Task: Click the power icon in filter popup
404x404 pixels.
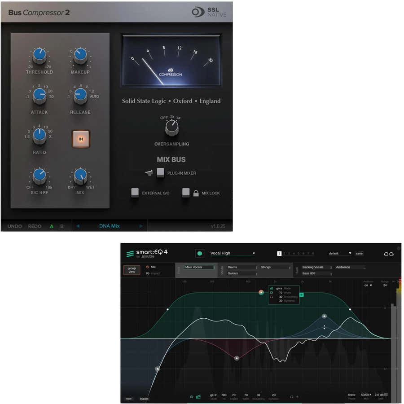Action: click(271, 293)
